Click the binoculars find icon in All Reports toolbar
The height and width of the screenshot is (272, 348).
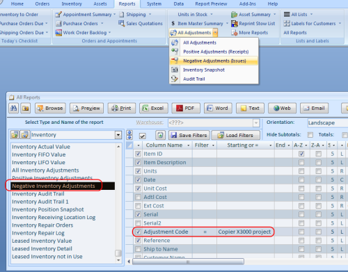(x=13, y=108)
